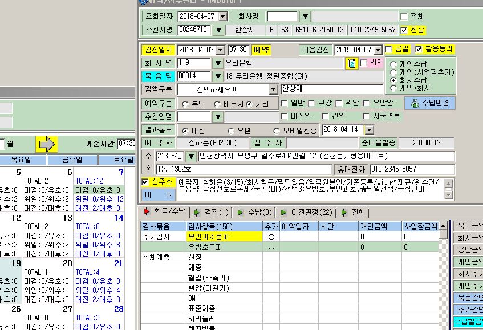Enable the VIP checkbox
This screenshot has height=330, width=483.
pos(364,63)
